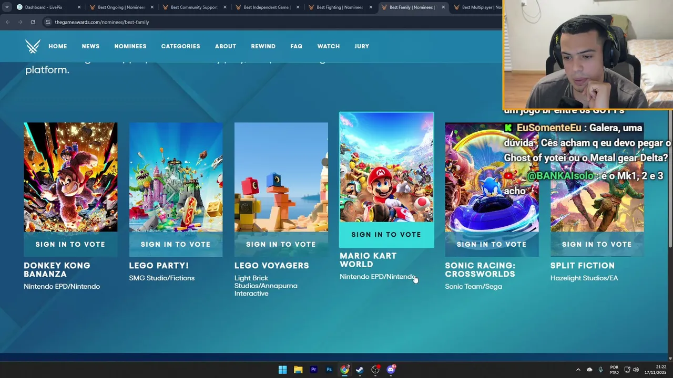Click the LEGO Voyagers cover art
Screen dimensions: 673x378
click(281, 177)
